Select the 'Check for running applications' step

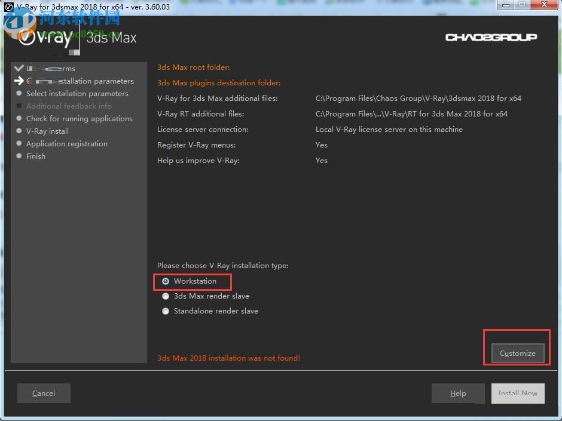point(79,118)
